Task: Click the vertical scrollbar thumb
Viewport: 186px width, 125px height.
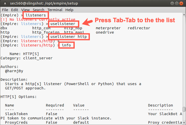Action: coord(184,109)
